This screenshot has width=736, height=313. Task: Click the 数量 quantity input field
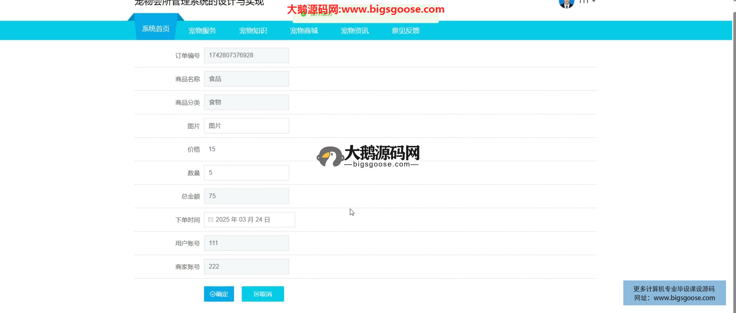tap(246, 173)
